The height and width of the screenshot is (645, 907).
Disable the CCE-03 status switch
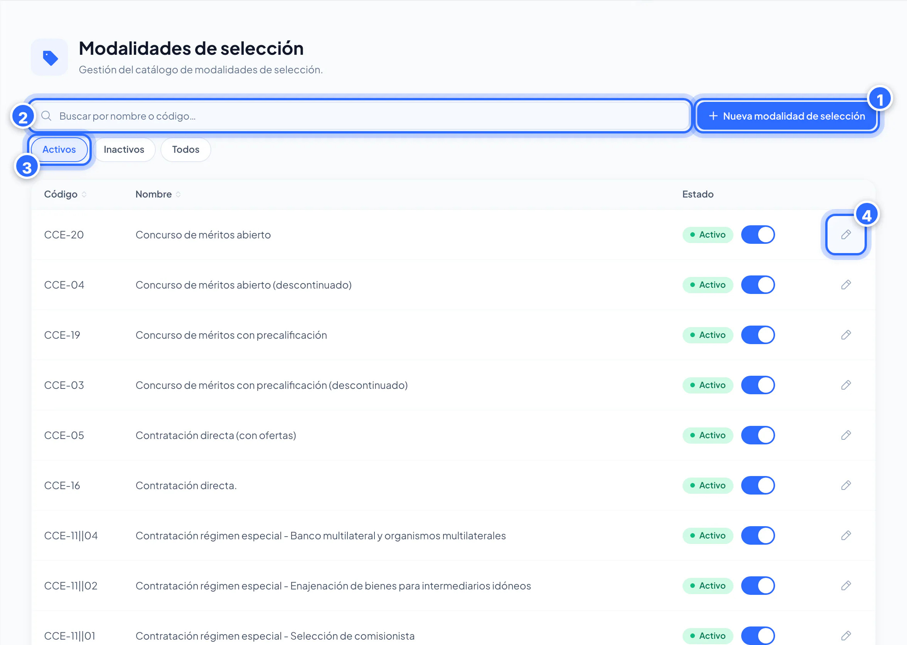[758, 385]
